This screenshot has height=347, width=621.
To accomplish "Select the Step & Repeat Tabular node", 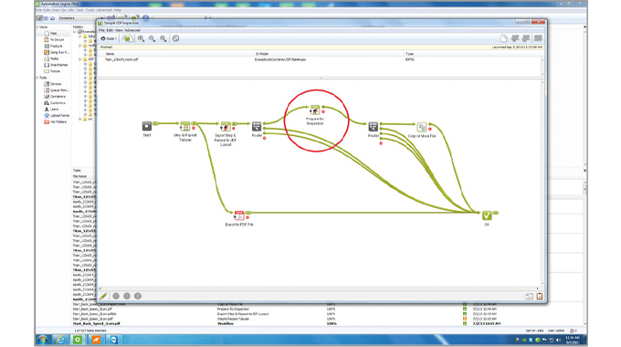I will (185, 126).
